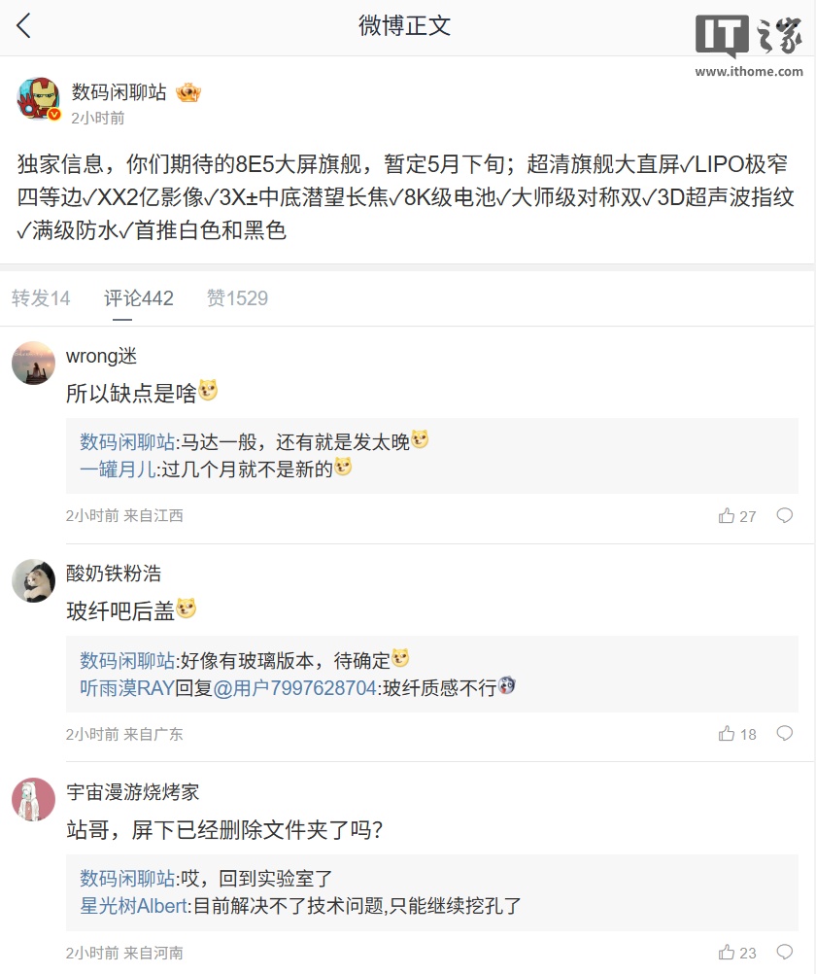Go back using the top-left arrow
Image resolution: width=816 pixels, height=974 pixels.
coord(24,26)
